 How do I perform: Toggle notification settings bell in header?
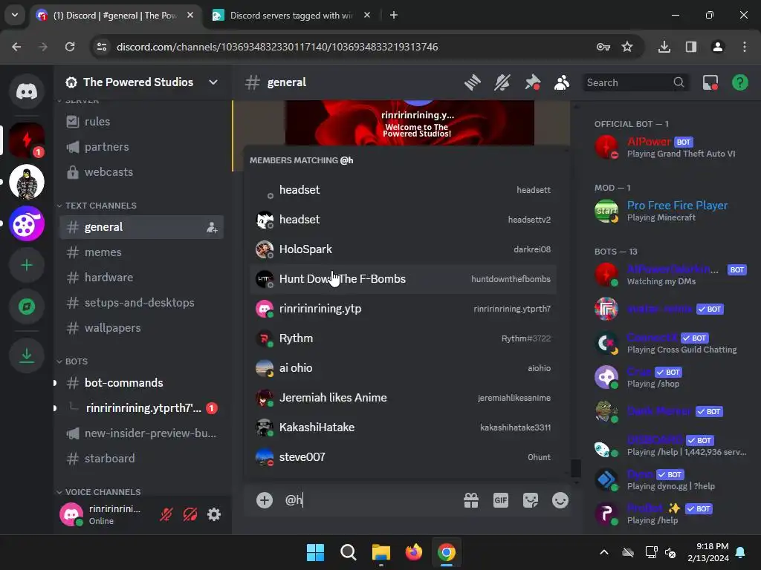(502, 82)
